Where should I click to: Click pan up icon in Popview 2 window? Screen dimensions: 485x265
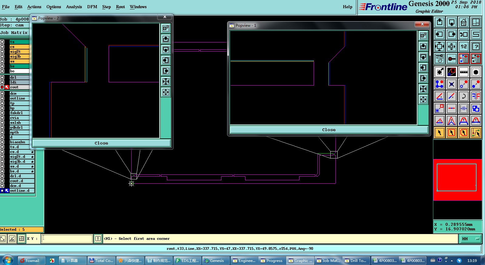(166, 39)
